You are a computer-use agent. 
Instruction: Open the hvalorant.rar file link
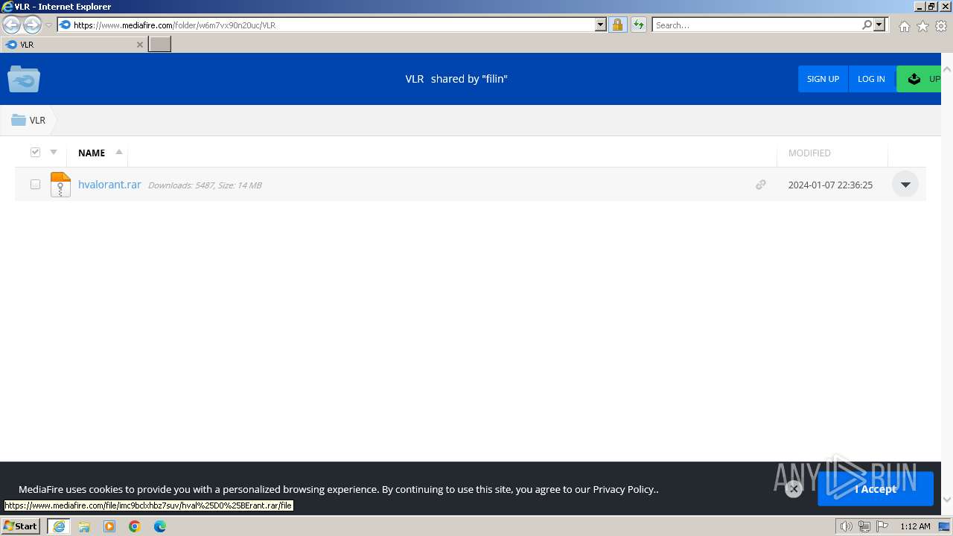109,185
